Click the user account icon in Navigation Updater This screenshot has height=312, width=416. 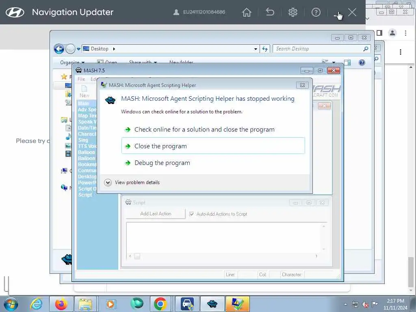point(176,12)
